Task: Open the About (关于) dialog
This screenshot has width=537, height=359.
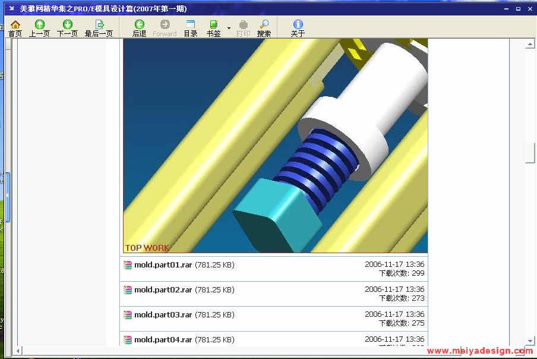Action: point(298,28)
